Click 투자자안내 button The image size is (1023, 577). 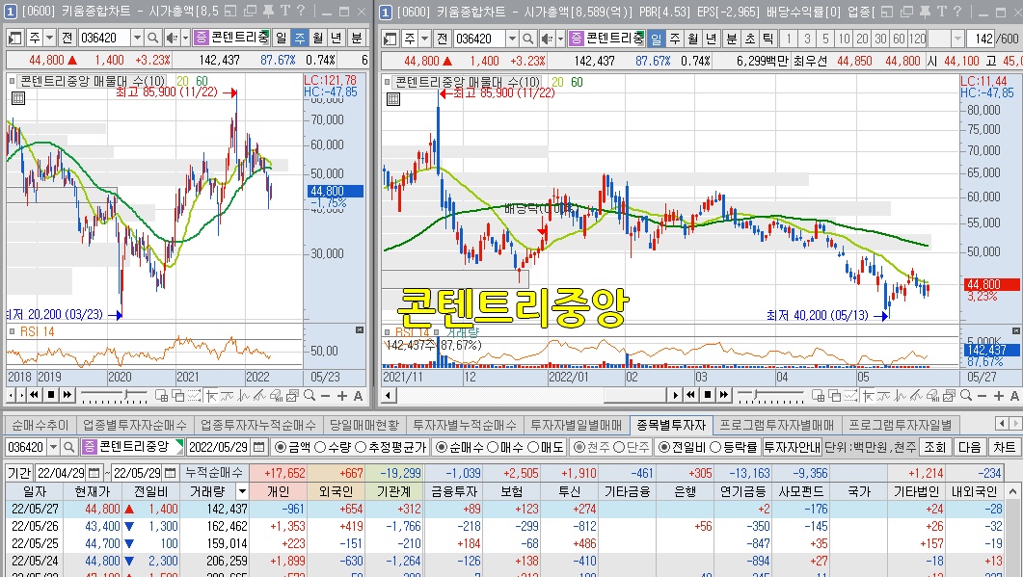[x=792, y=447]
